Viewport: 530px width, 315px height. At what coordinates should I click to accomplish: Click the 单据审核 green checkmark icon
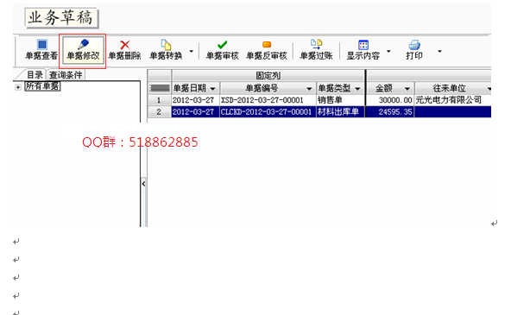pyautogui.click(x=223, y=45)
